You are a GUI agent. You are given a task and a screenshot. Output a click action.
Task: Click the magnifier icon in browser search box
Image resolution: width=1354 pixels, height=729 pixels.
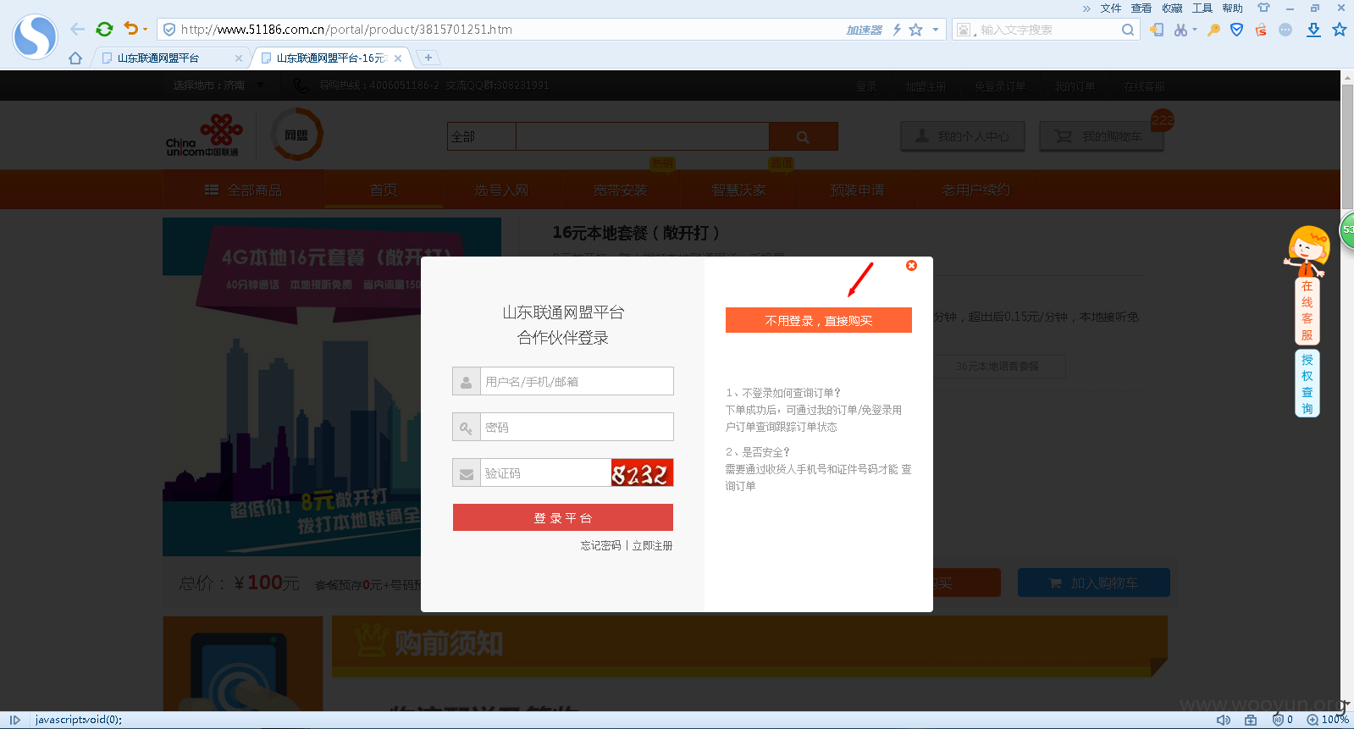[1127, 30]
